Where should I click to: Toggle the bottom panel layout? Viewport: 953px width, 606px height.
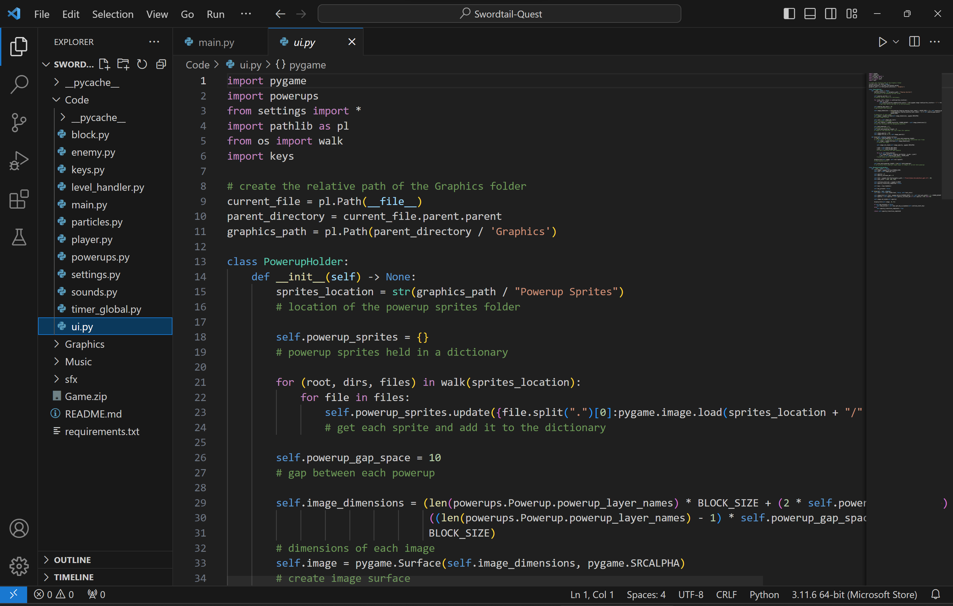point(810,14)
